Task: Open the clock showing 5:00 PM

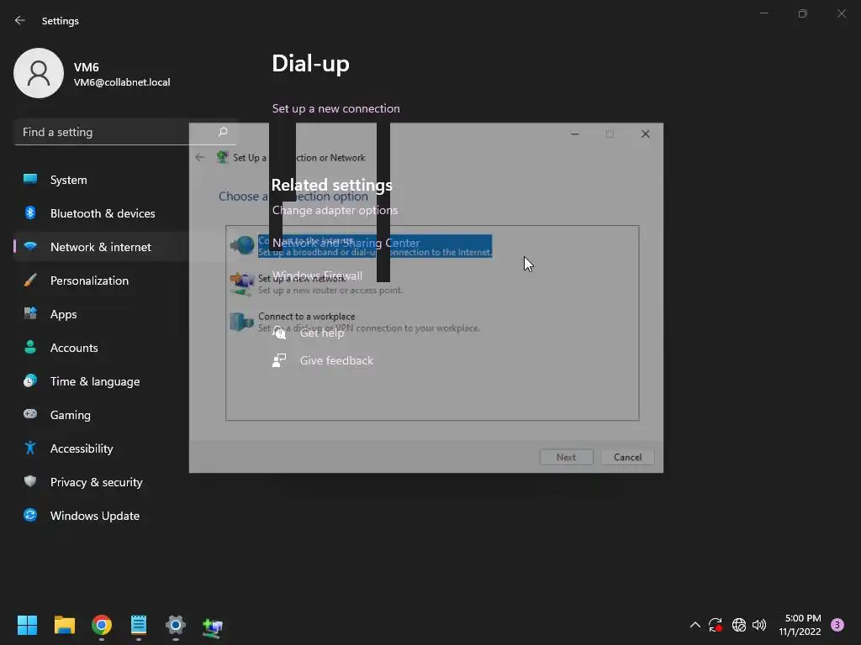Action: tap(800, 625)
